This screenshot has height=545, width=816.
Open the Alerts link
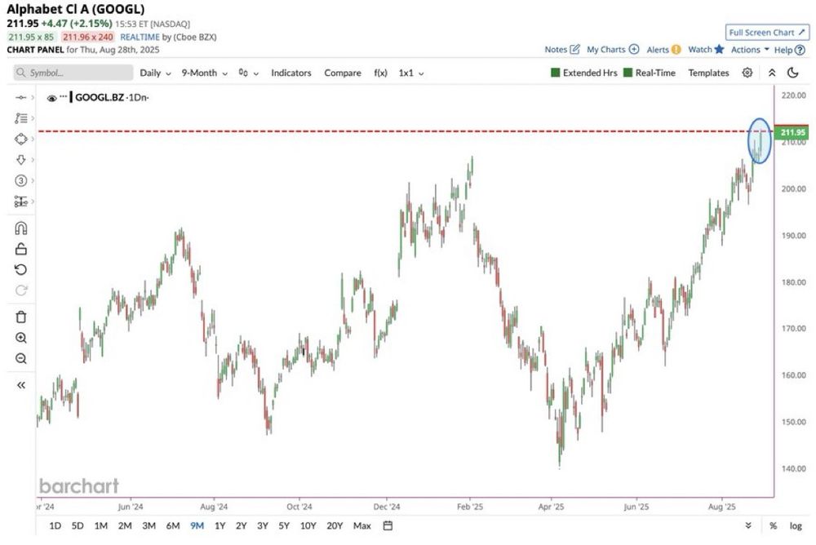coord(663,50)
